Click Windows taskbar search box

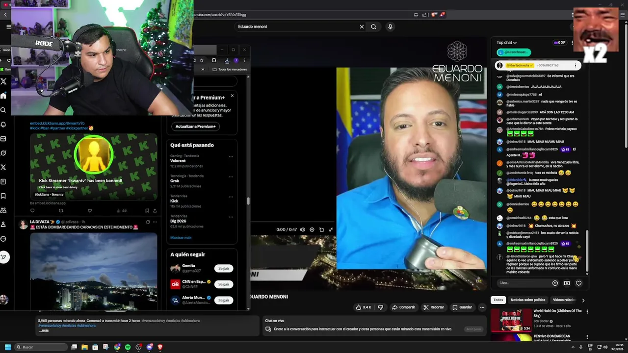[x=41, y=347]
